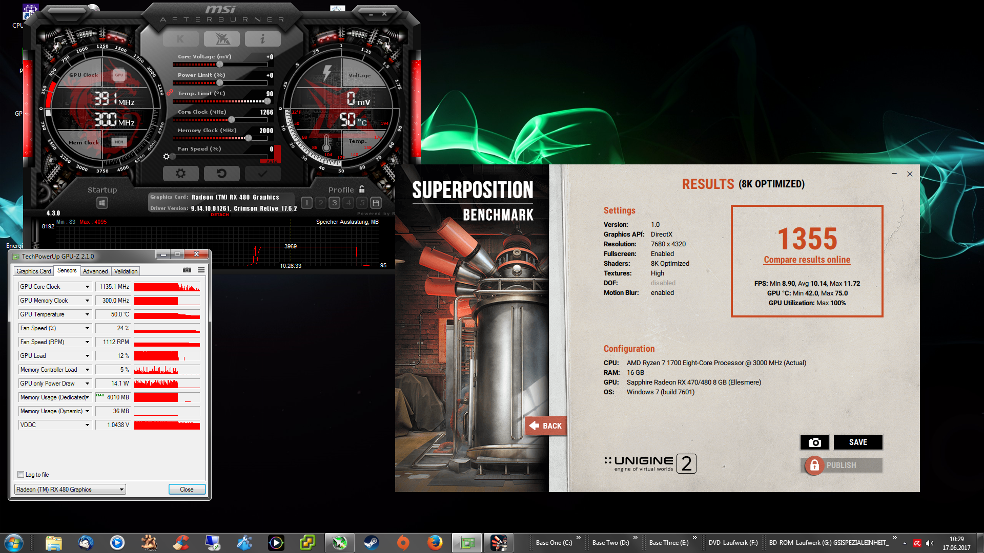Expand the GPU Core Clock sensor dropdown
Screen dimensions: 984x553
click(x=87, y=287)
